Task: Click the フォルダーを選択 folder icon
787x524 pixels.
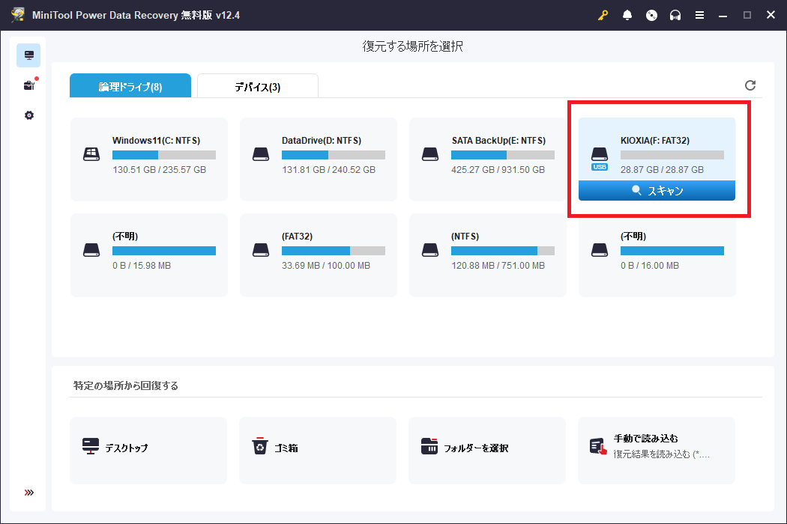Action: 429,446
